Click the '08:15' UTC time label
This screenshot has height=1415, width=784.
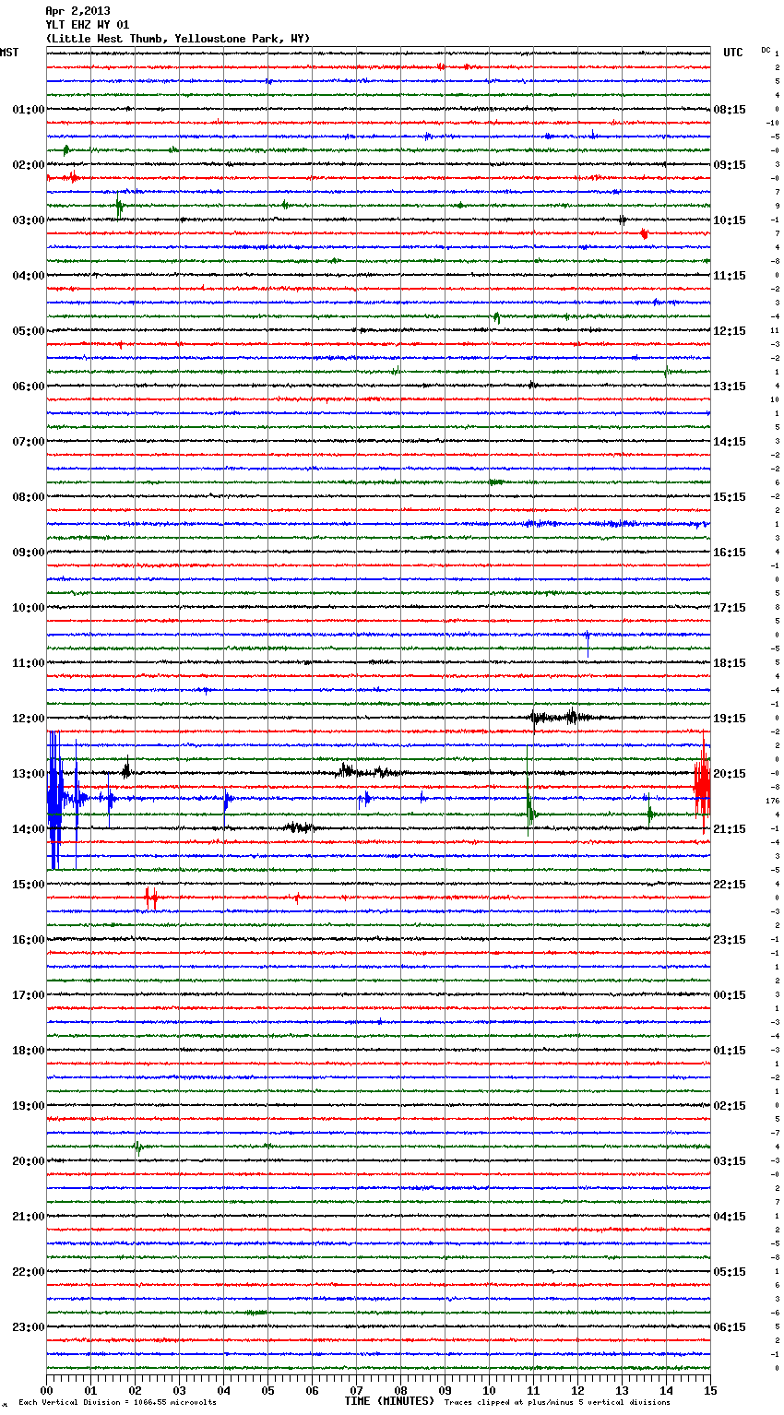[730, 110]
